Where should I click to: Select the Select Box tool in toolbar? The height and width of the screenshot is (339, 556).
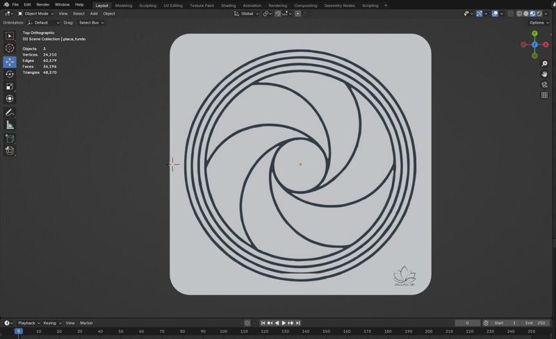pos(10,36)
